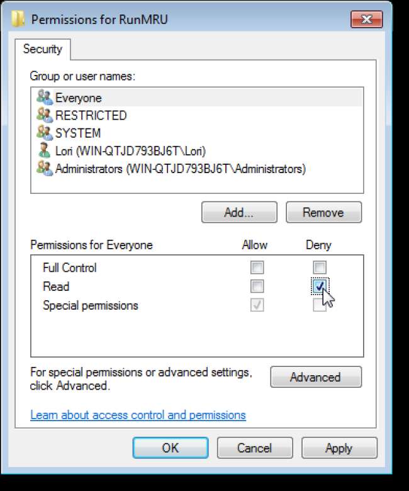Click the Everyone group icon
The height and width of the screenshot is (491, 409).
click(x=44, y=98)
